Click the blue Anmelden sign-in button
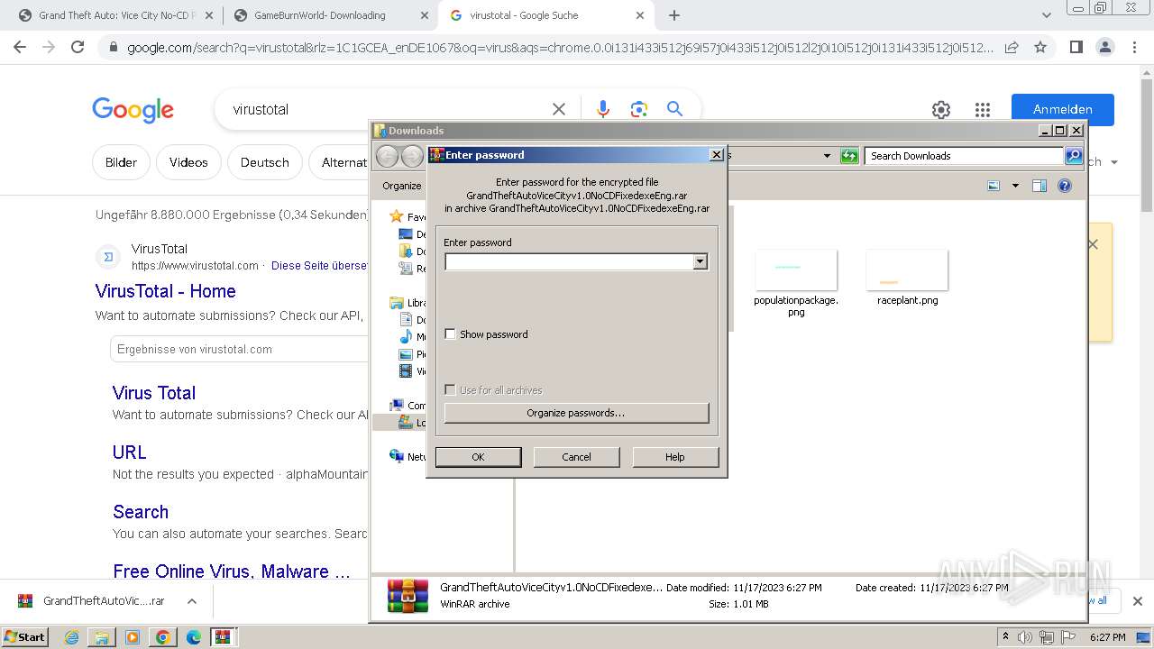Screen dimensions: 1154x649 (1063, 109)
